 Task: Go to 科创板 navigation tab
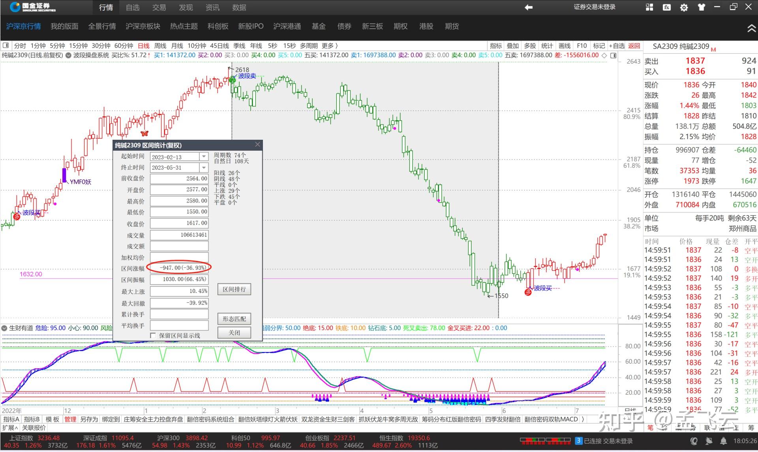[x=218, y=26]
